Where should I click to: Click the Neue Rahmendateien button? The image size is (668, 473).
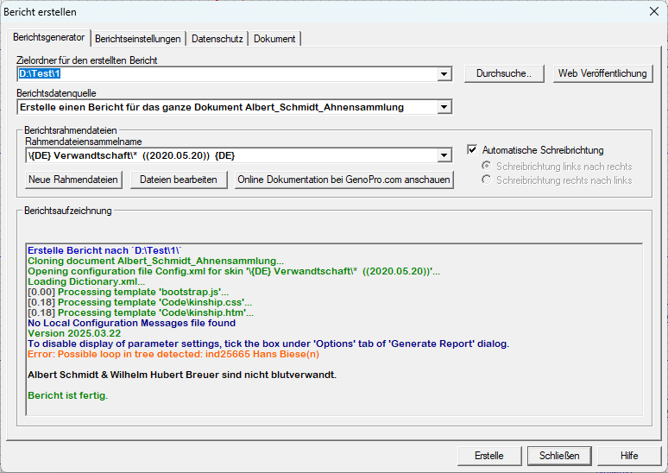click(x=73, y=180)
